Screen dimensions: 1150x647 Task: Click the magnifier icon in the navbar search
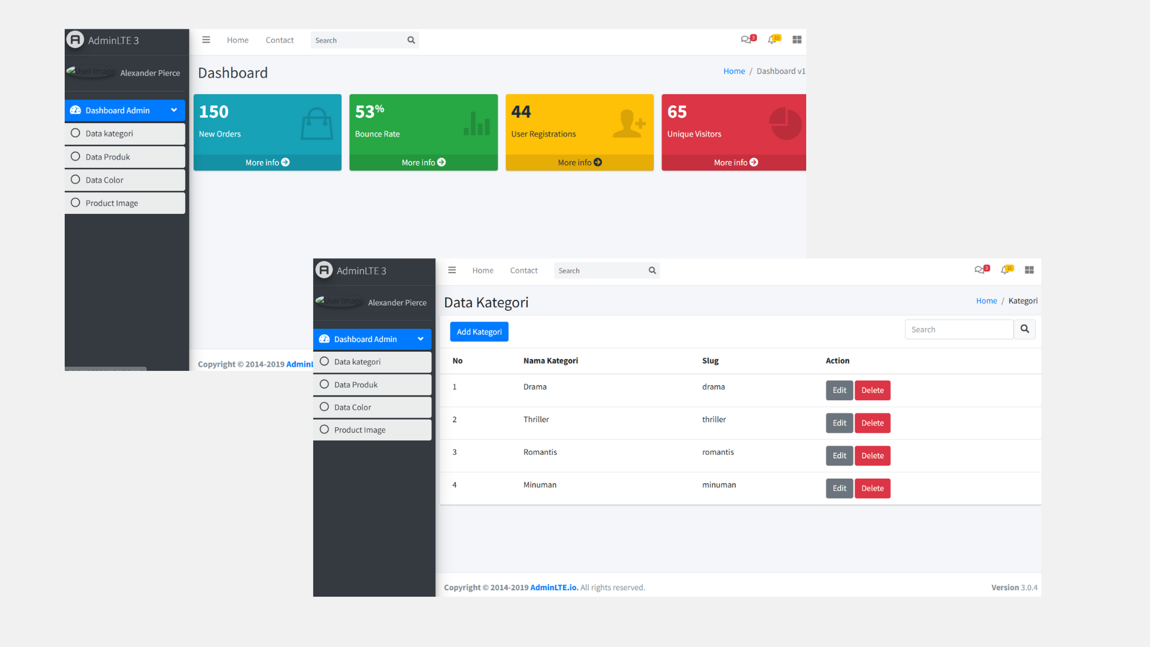(411, 40)
